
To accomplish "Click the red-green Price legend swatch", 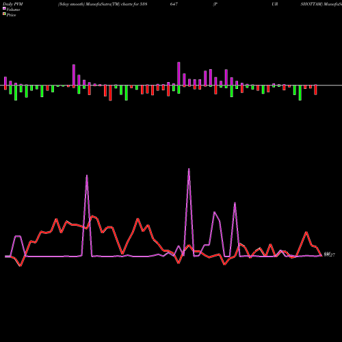I will pos(4,14).
